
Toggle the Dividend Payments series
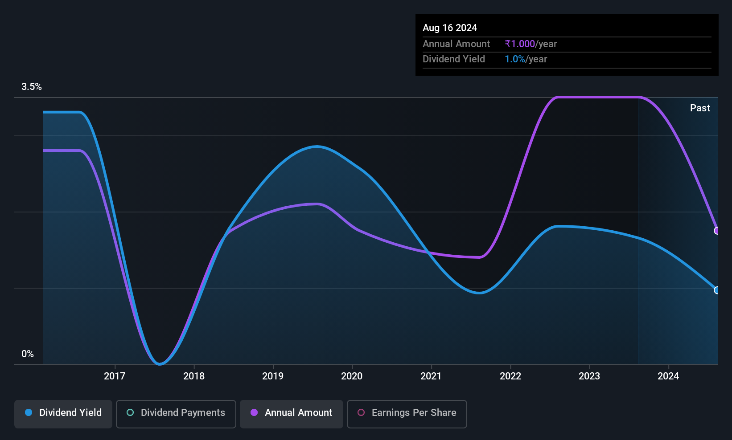(176, 414)
